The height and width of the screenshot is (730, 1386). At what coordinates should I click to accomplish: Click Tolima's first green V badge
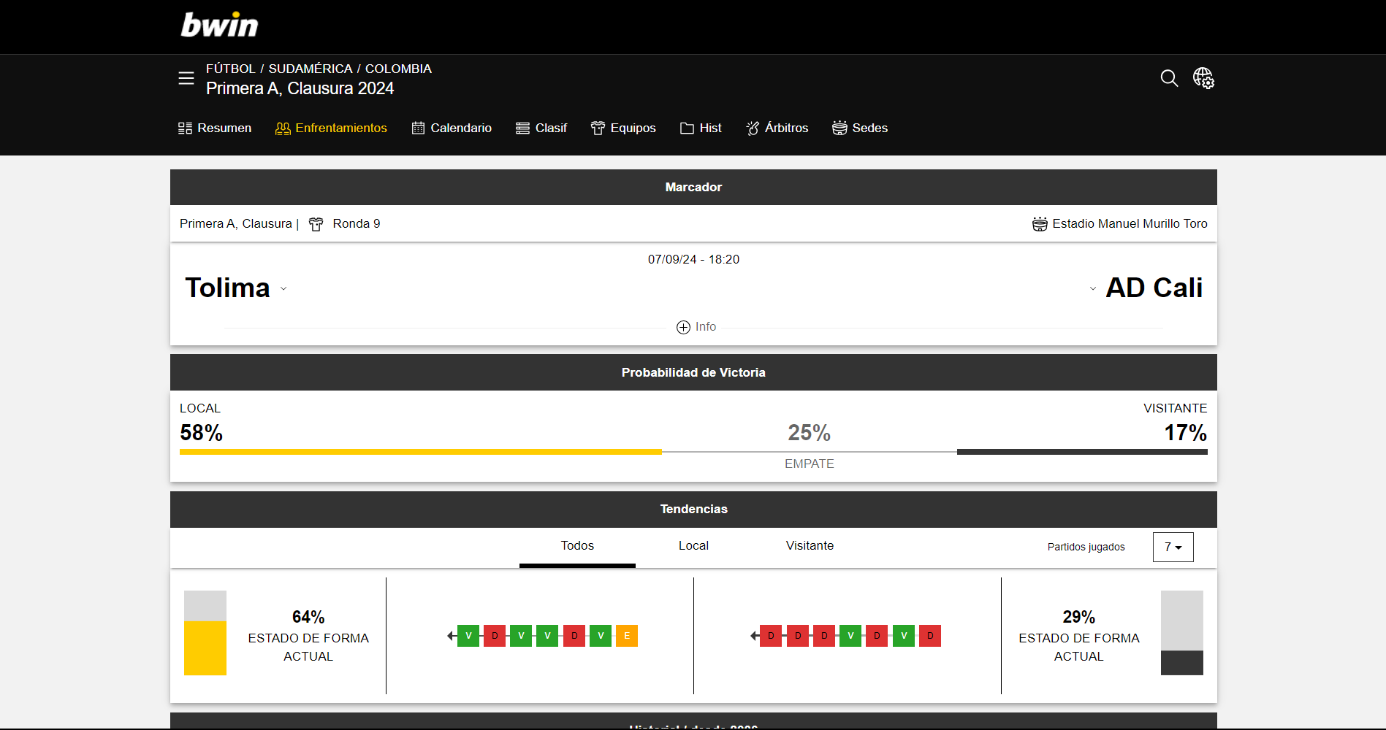[468, 636]
